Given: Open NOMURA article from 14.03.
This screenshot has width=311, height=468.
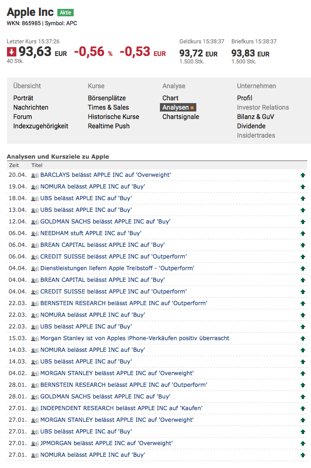Looking at the screenshot, I should [x=93, y=350].
